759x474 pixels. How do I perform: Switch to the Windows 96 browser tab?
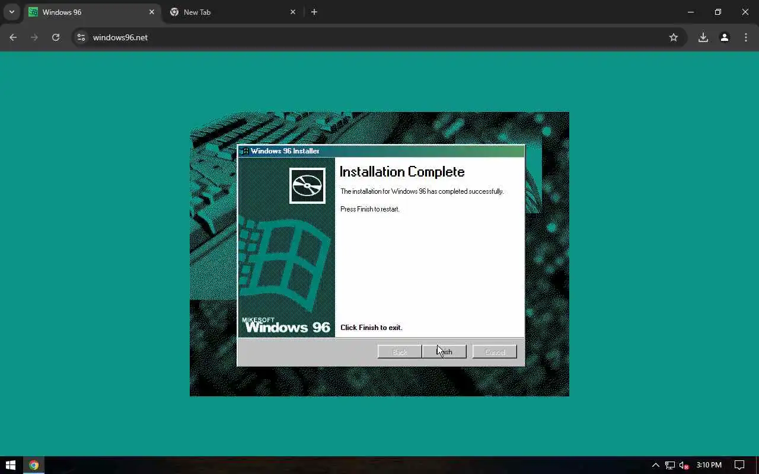click(92, 12)
